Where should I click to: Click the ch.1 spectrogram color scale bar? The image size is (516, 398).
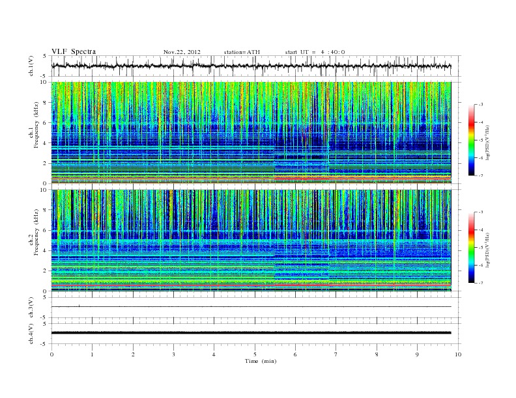point(472,140)
